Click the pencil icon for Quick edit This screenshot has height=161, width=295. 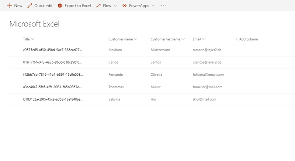(x=30, y=6)
